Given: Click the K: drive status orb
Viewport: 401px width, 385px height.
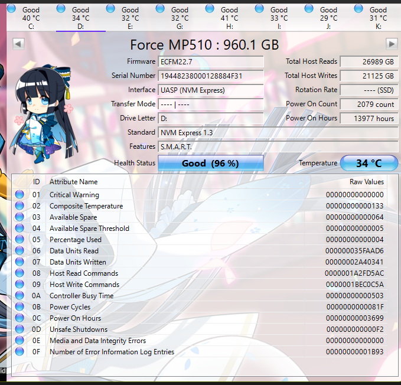Looking at the screenshot, I should 358,8.
